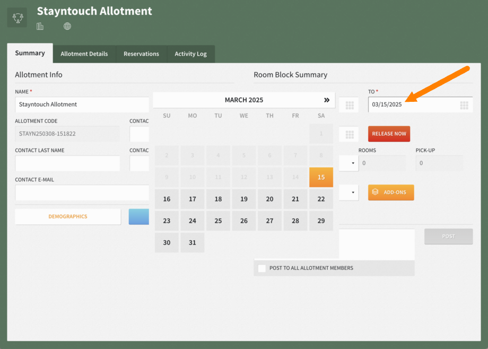Select March 20 in the calendar
488x349 pixels.
(x=269, y=199)
